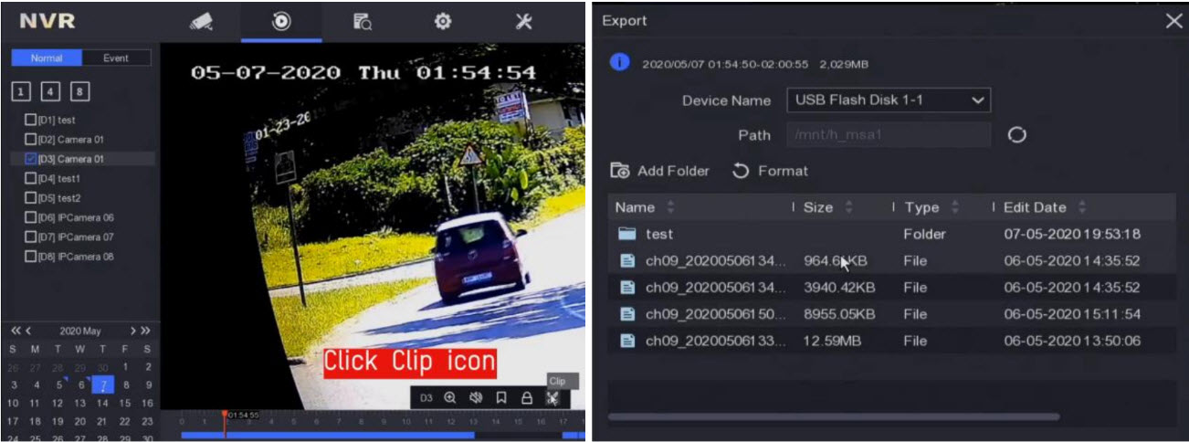Click the Add Folder button
This screenshot has height=442, width=1189.
[660, 171]
